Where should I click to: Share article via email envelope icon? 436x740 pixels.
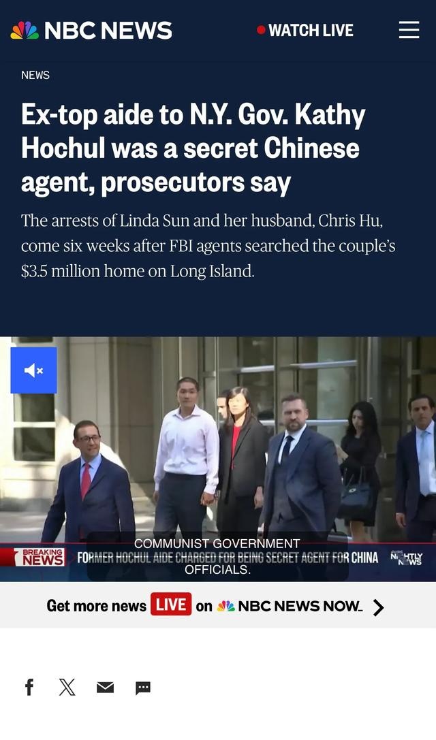tap(105, 688)
